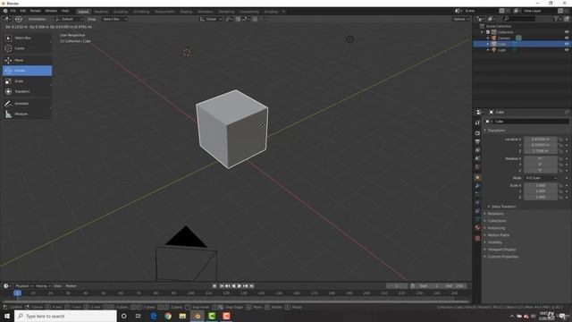Expand the Camera item in outliner
This screenshot has height=322, width=572.
[x=488, y=38]
